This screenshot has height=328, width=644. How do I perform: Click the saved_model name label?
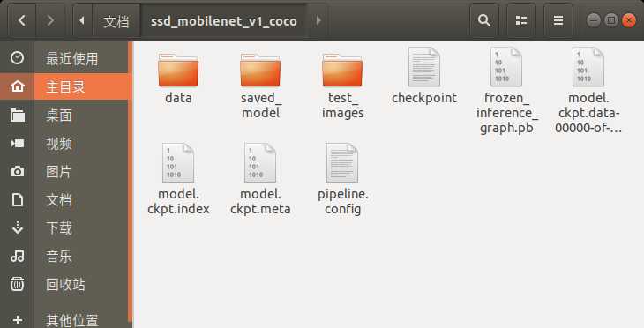(x=260, y=105)
